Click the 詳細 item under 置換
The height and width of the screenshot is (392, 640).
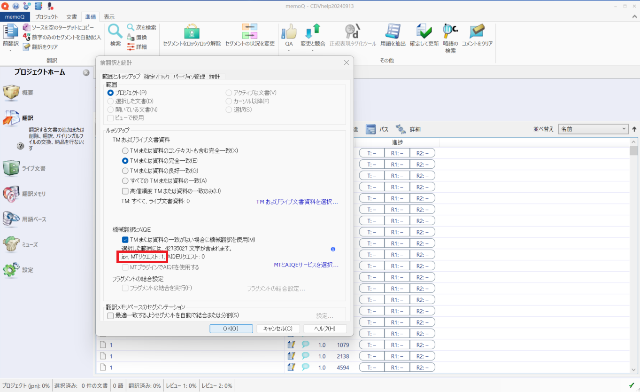137,47
